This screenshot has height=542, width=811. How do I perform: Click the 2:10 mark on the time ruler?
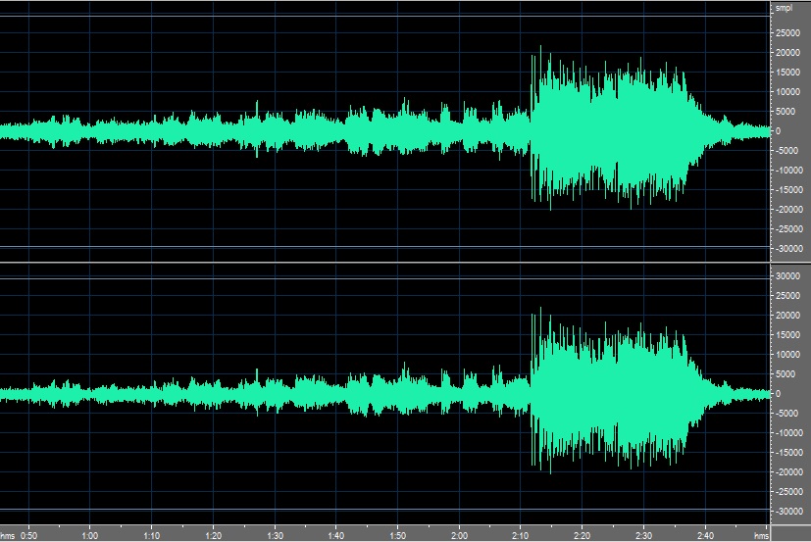click(521, 536)
